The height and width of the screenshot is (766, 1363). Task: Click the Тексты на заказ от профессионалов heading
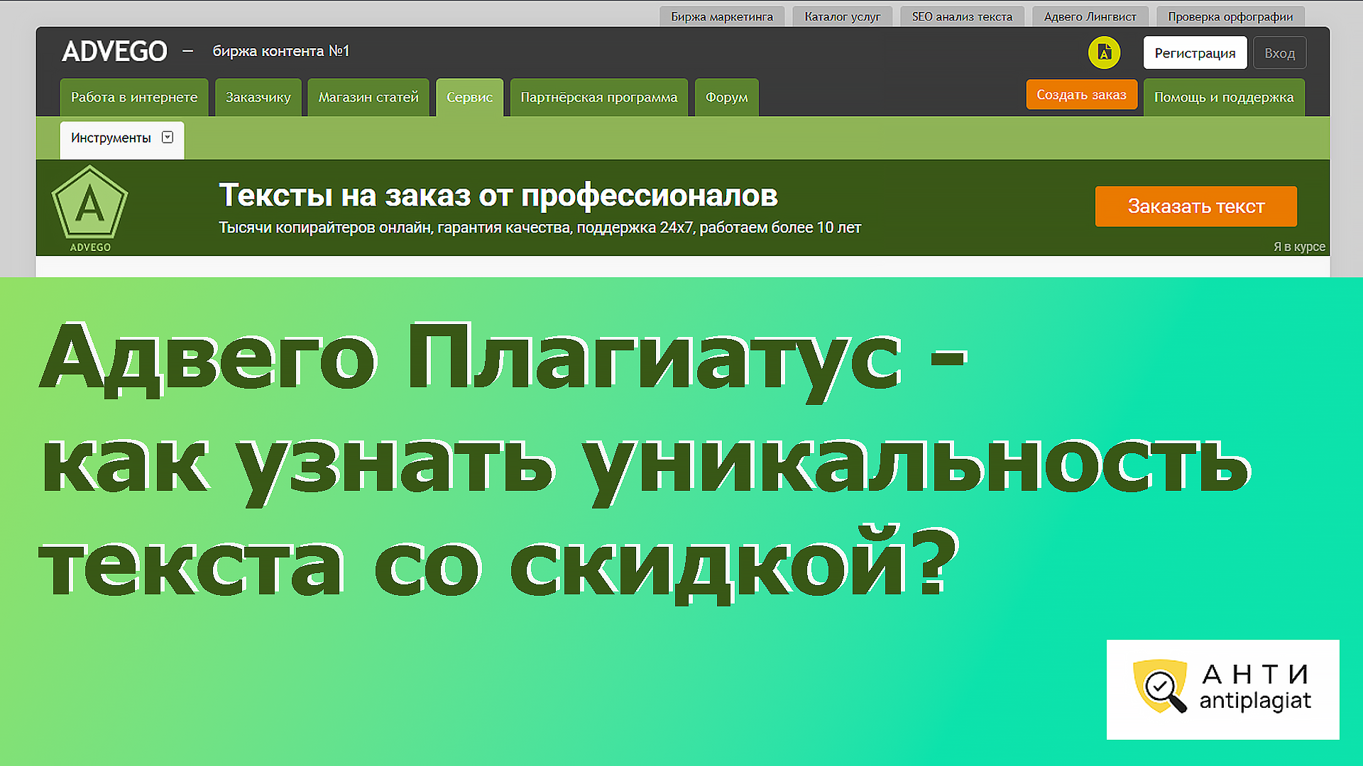[498, 196]
